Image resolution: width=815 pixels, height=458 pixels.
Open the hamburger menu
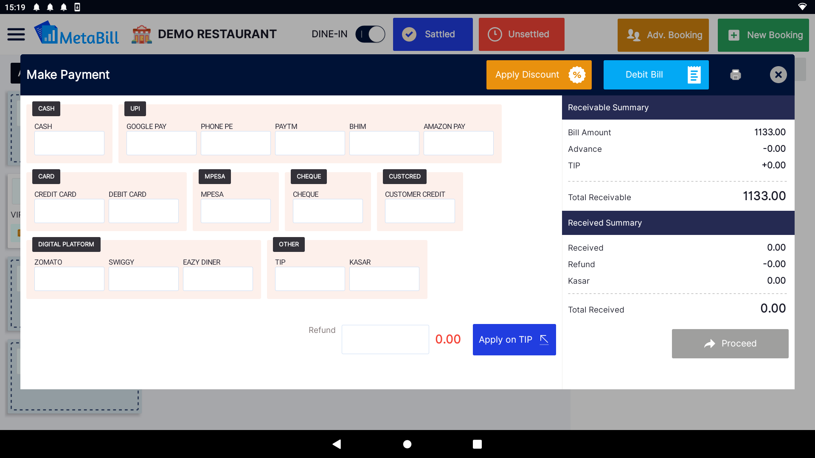pos(16,34)
